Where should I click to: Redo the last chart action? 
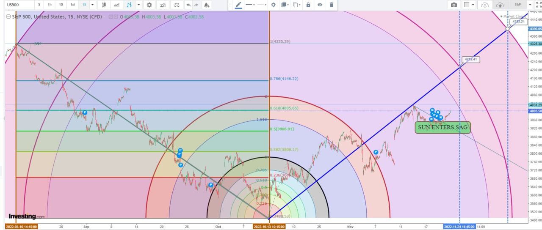(x=196, y=5)
